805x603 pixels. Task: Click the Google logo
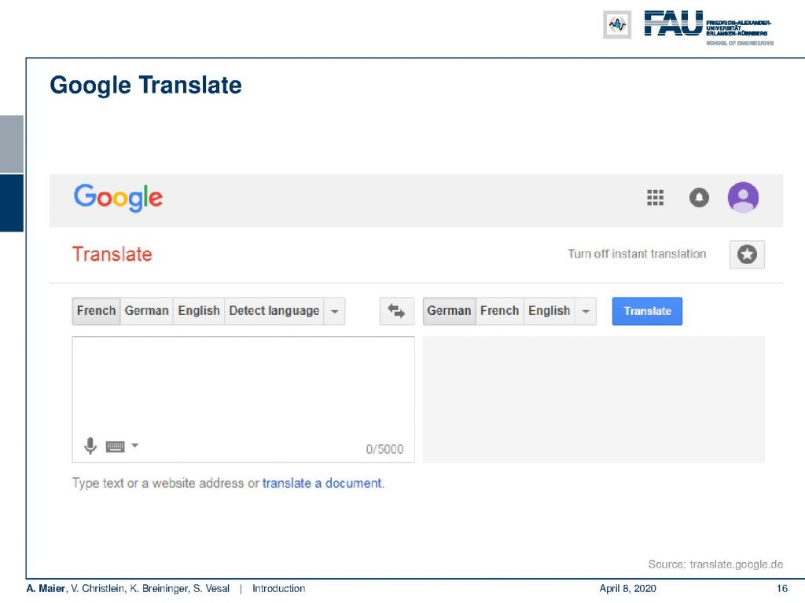pyautogui.click(x=118, y=197)
